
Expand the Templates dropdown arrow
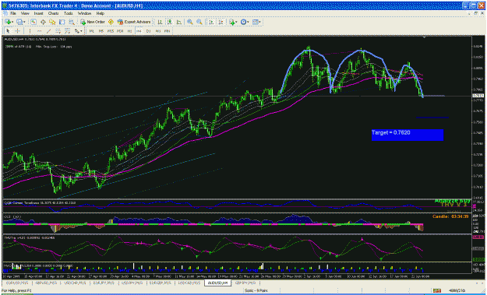coord(260,22)
